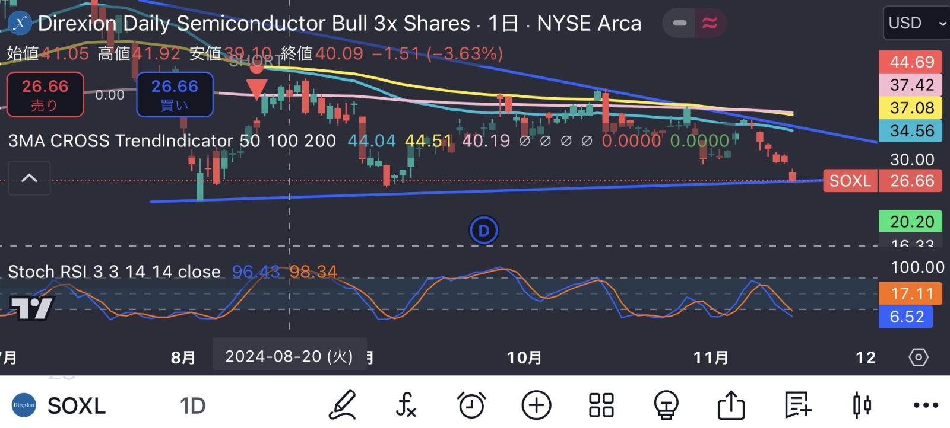Tap the 20.20 green price label
Image resolution: width=950 pixels, height=428 pixels.
click(911, 221)
